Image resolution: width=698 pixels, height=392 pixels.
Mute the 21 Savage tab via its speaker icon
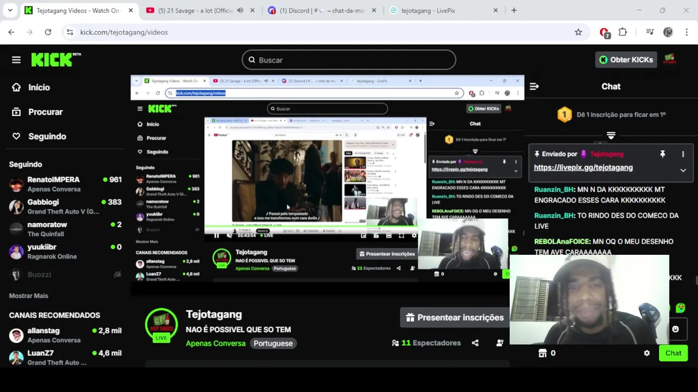[x=240, y=10]
